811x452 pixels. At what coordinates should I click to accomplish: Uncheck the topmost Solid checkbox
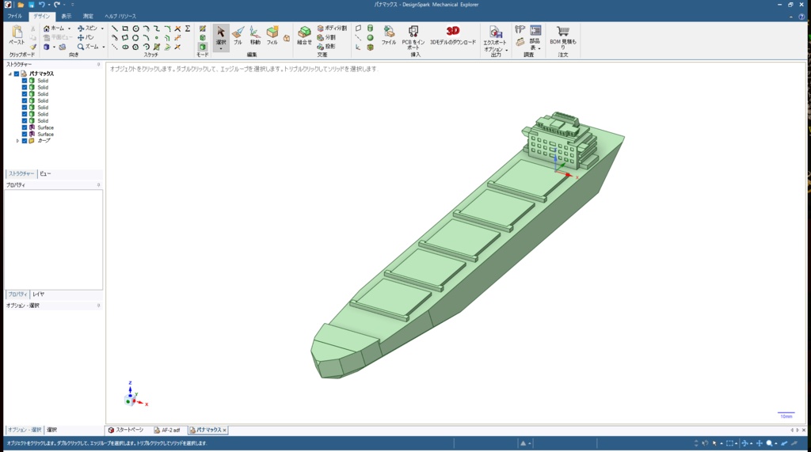pos(25,81)
